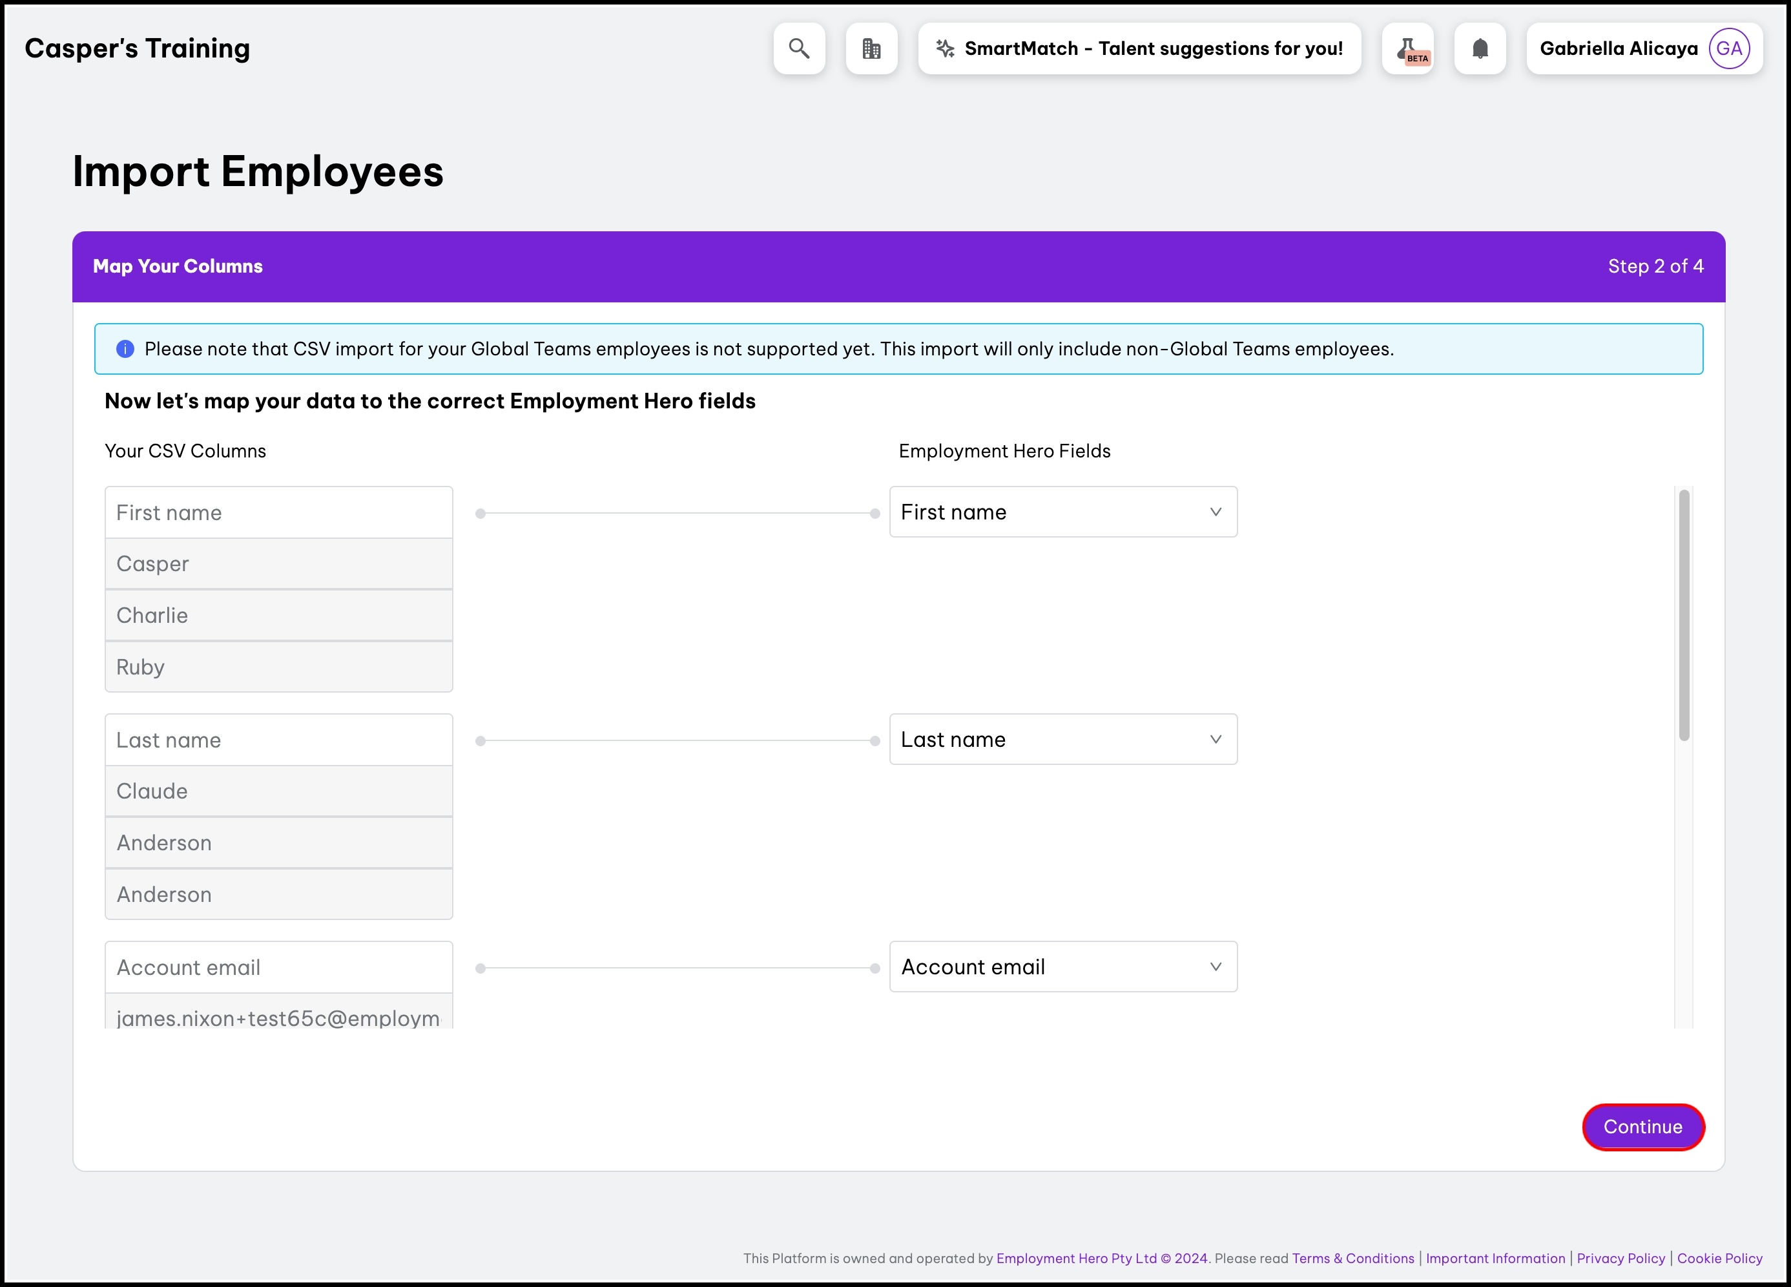Click the column mapping scrollbar thumb

[1684, 614]
